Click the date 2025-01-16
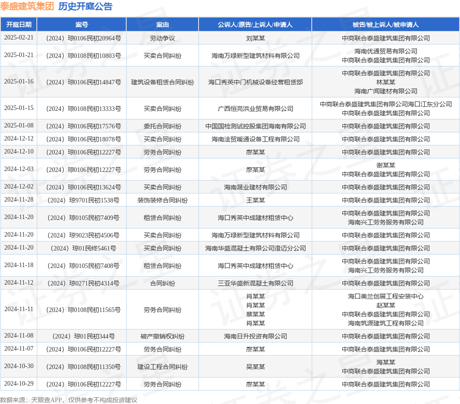The height and width of the screenshot is (404, 460). 19,82
